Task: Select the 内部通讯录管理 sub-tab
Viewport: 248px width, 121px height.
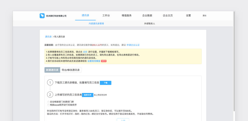Action: tap(96, 23)
